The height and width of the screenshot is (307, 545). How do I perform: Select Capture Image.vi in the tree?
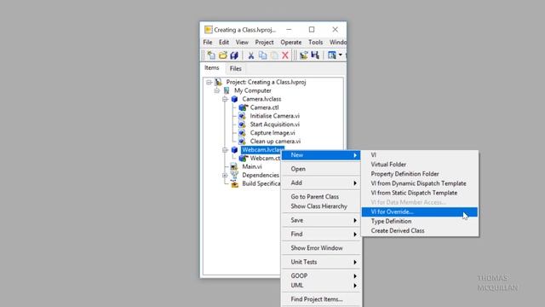[x=272, y=133]
